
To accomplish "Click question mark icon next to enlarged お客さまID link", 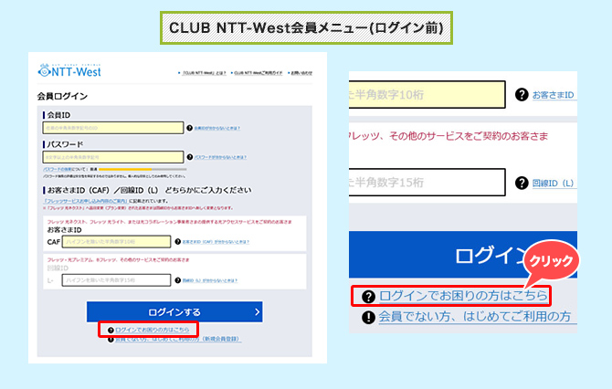I will (x=522, y=94).
